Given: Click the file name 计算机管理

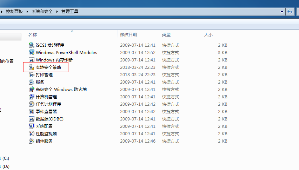Looking at the screenshot, I should coord(46,97).
